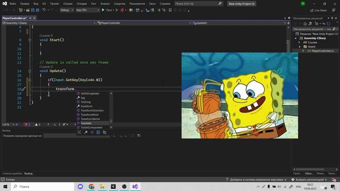Open the Git menu
340x191 pixels.
coord(44,4)
